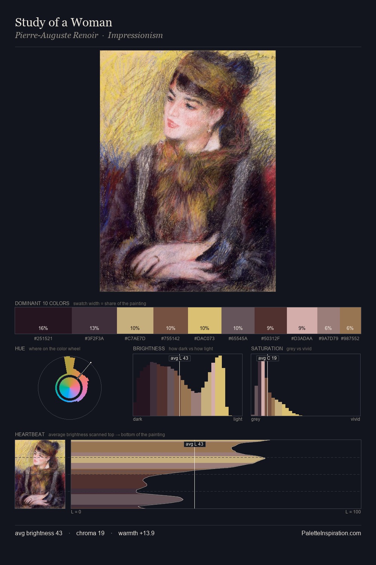Click the small painting thumbnail beside heartbeat chart
Viewport: 376px width, 565px height.
pyautogui.click(x=40, y=474)
